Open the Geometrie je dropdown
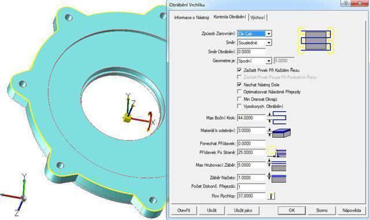Viewport: 370px width, 220px height. 268,61
